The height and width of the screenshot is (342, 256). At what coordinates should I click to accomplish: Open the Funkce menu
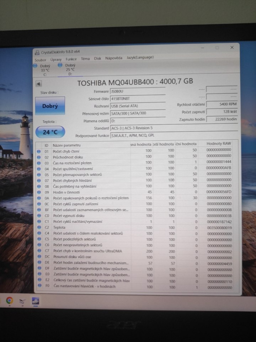coord(71,59)
